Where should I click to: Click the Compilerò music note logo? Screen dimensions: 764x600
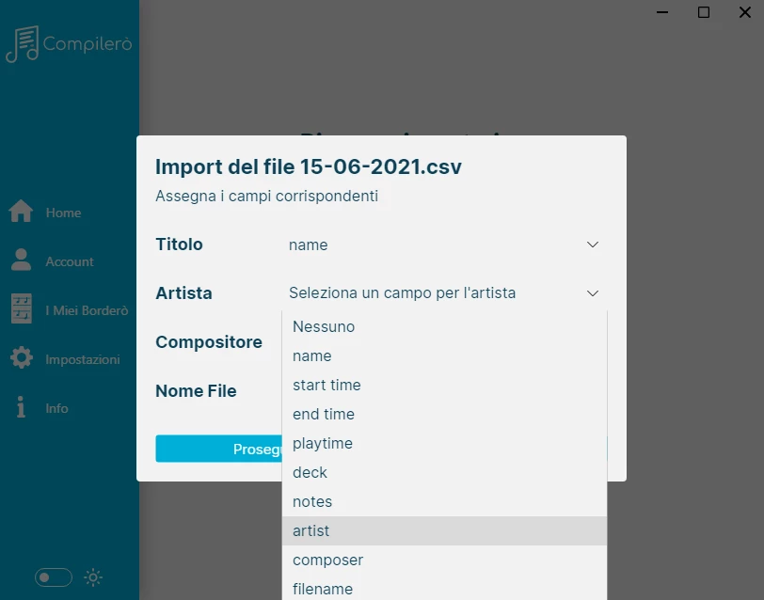tap(22, 44)
